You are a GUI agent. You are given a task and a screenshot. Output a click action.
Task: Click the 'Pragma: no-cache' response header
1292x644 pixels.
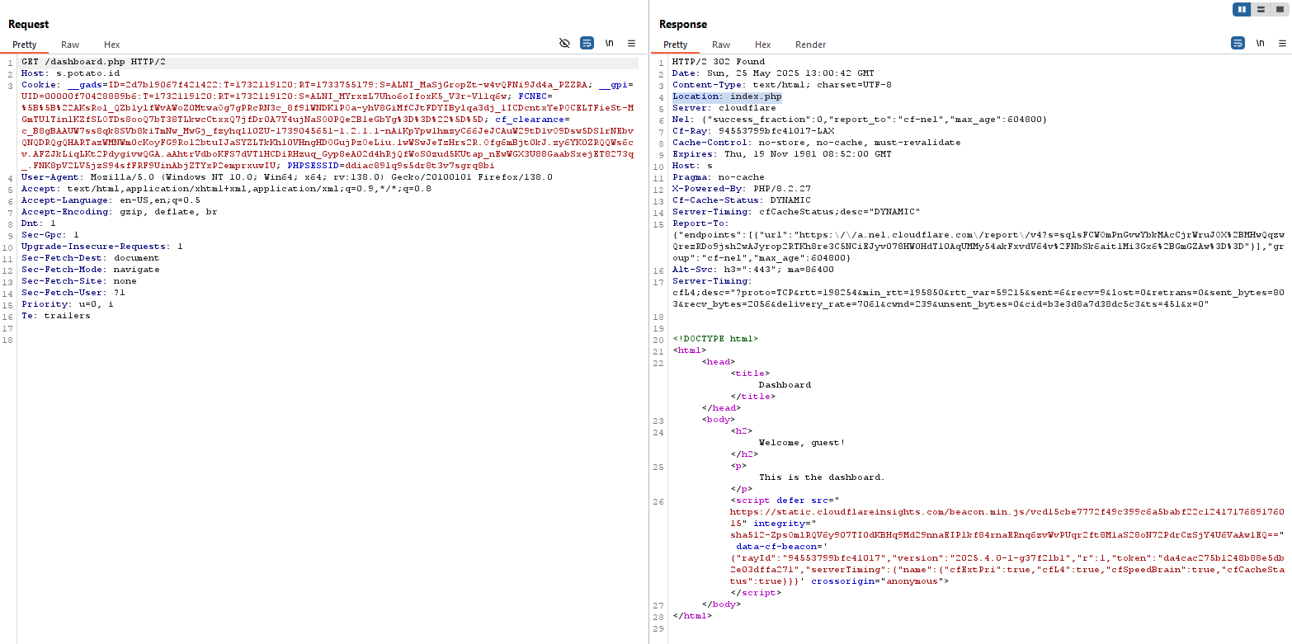tap(719, 177)
